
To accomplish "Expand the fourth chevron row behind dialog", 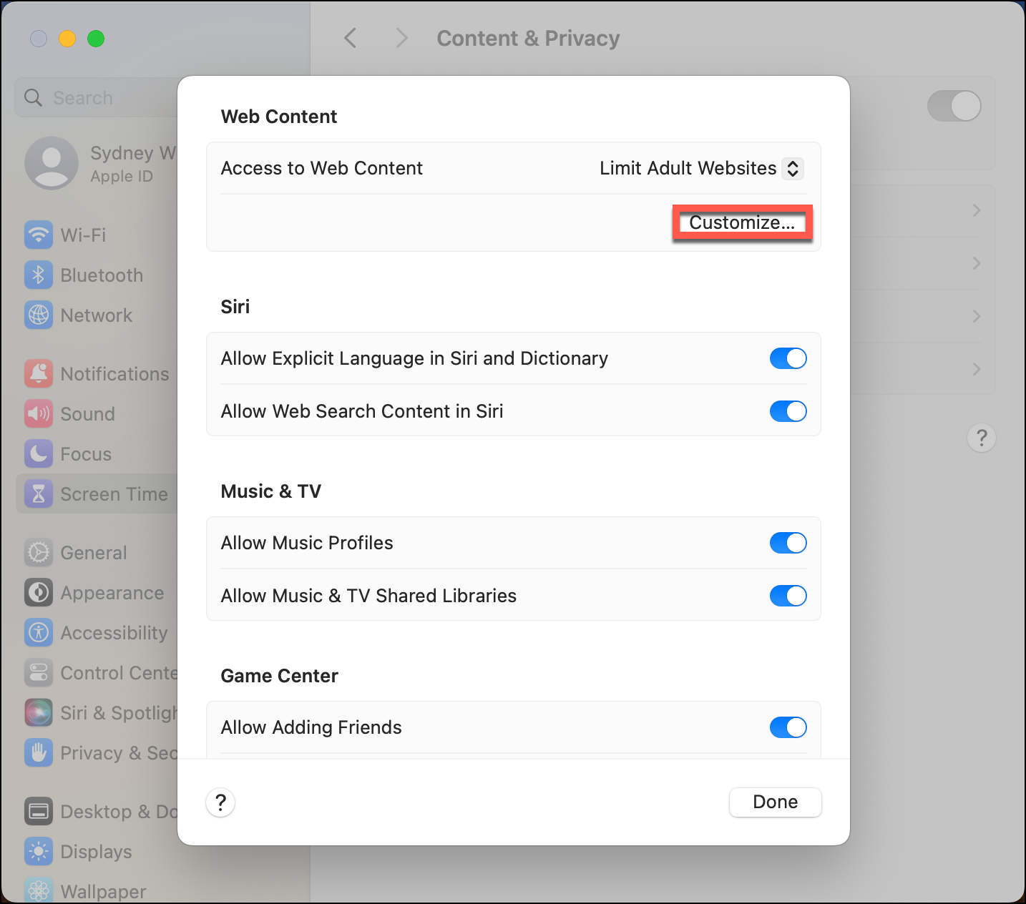I will click(976, 369).
